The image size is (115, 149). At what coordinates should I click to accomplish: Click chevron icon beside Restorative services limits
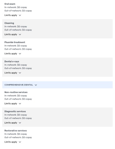(20, 142)
